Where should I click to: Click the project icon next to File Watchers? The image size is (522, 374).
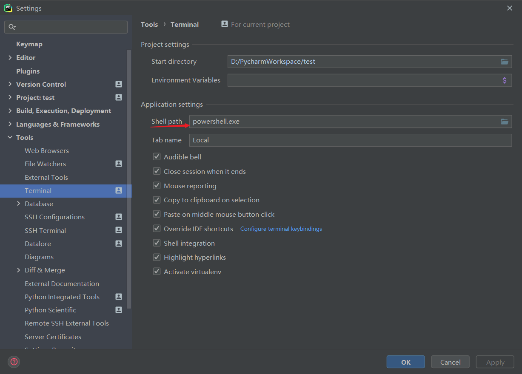coord(119,164)
